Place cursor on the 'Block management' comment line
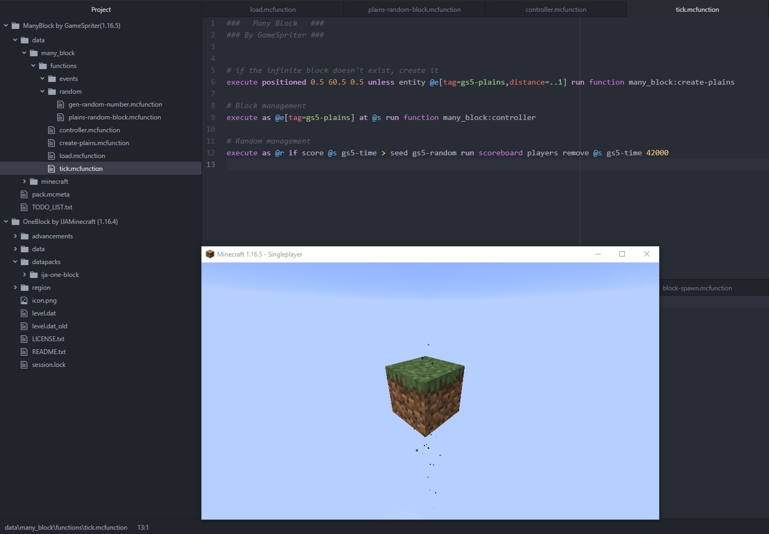Viewport: 769px width, 534px height. click(266, 106)
